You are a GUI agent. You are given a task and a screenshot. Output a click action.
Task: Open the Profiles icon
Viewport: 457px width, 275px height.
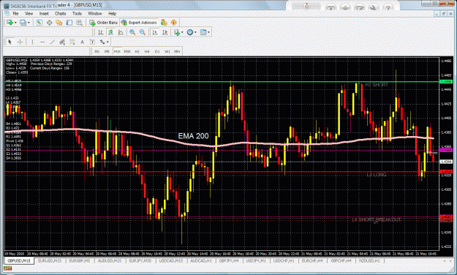(23, 23)
